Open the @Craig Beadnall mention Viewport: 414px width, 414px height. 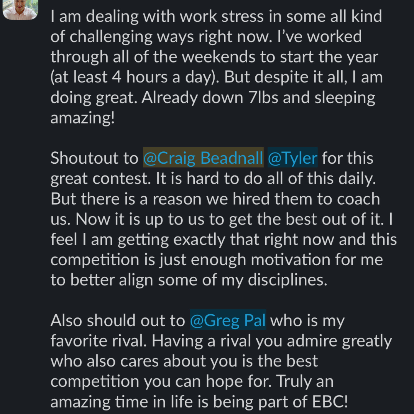click(x=203, y=158)
